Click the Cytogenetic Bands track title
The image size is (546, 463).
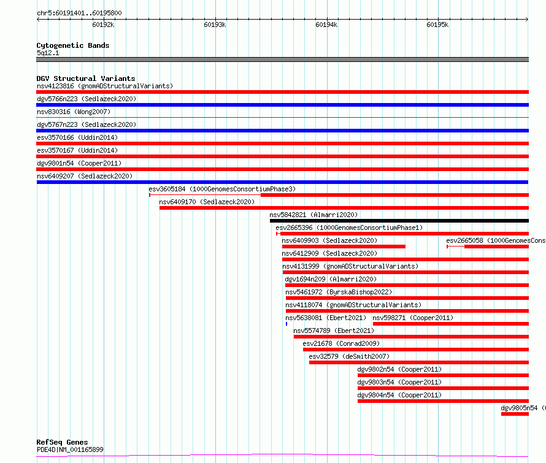point(73,45)
